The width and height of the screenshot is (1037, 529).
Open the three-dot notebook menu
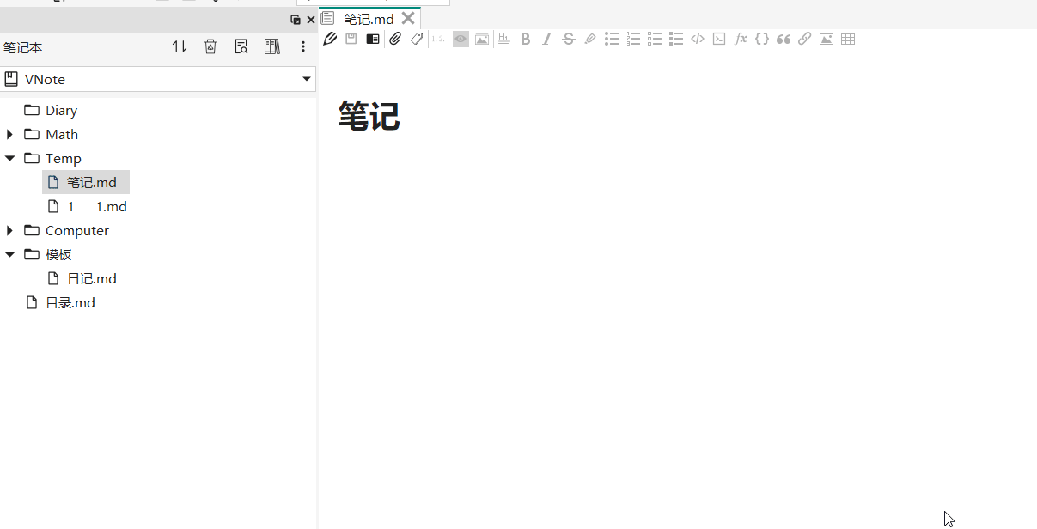click(303, 47)
